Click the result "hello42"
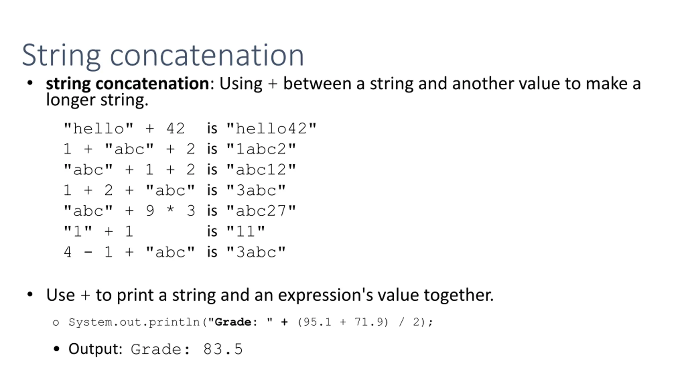This screenshot has height=386, width=686. pyautogui.click(x=271, y=128)
